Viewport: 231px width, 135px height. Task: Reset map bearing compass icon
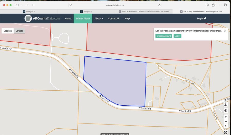pos(226,126)
